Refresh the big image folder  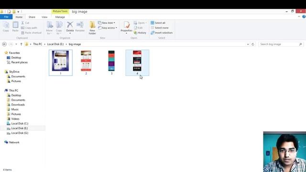click(253, 44)
